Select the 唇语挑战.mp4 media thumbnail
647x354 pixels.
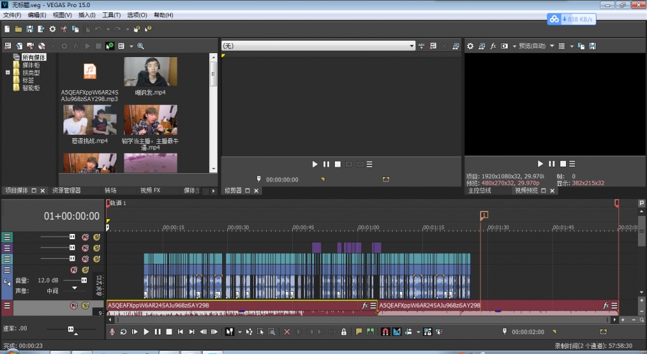click(89, 120)
